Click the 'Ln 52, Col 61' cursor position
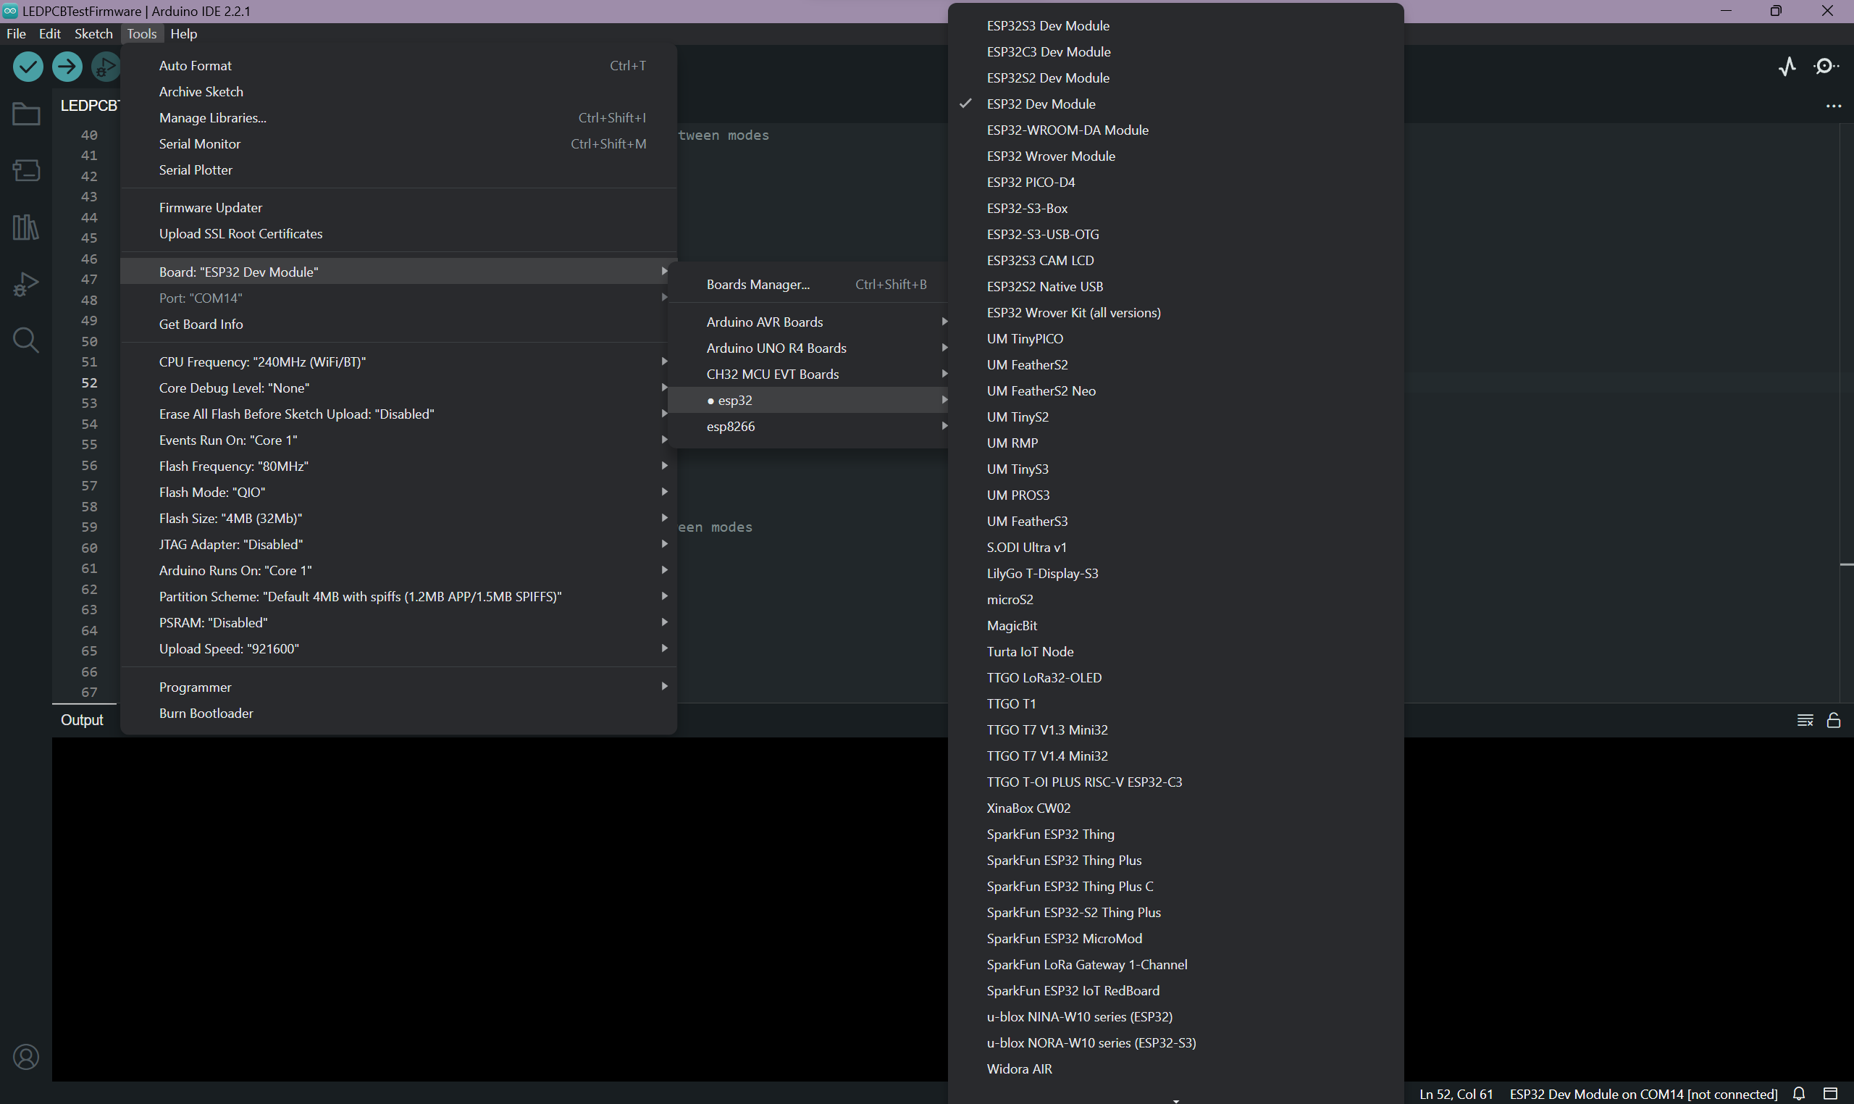Screen dimensions: 1854x1104 pyautogui.click(x=1456, y=1094)
